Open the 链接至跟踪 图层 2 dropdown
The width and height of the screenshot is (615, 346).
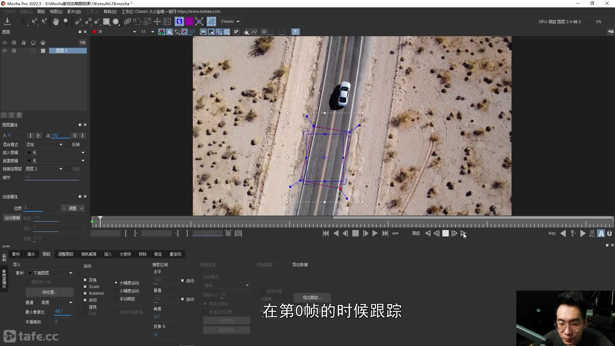(x=44, y=169)
